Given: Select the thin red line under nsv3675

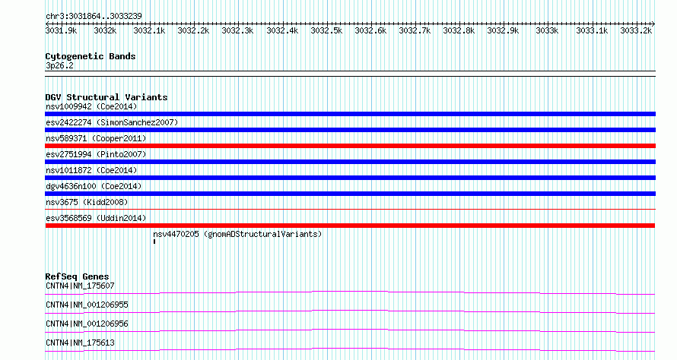Looking at the screenshot, I should [350, 210].
